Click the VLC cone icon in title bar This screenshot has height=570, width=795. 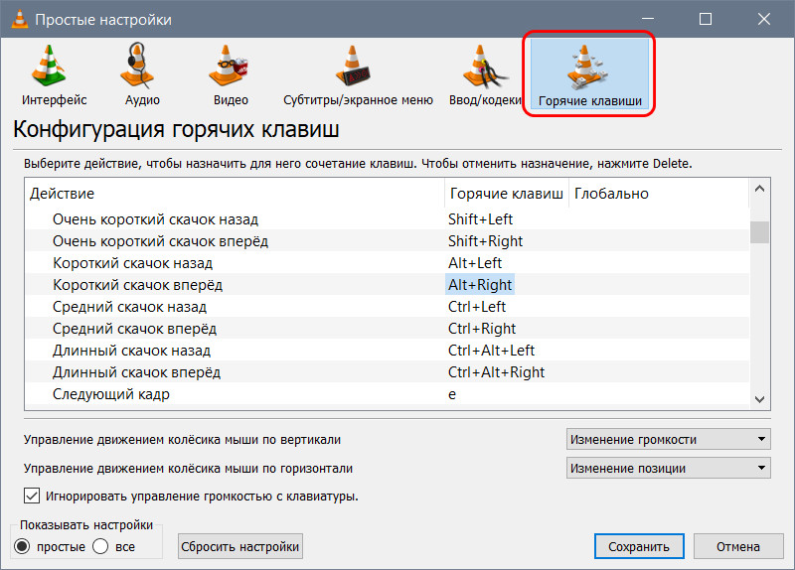pyautogui.click(x=19, y=19)
